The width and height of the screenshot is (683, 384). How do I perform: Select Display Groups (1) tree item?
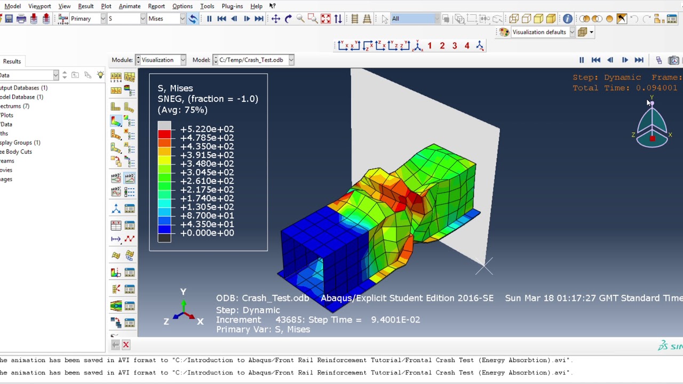20,143
